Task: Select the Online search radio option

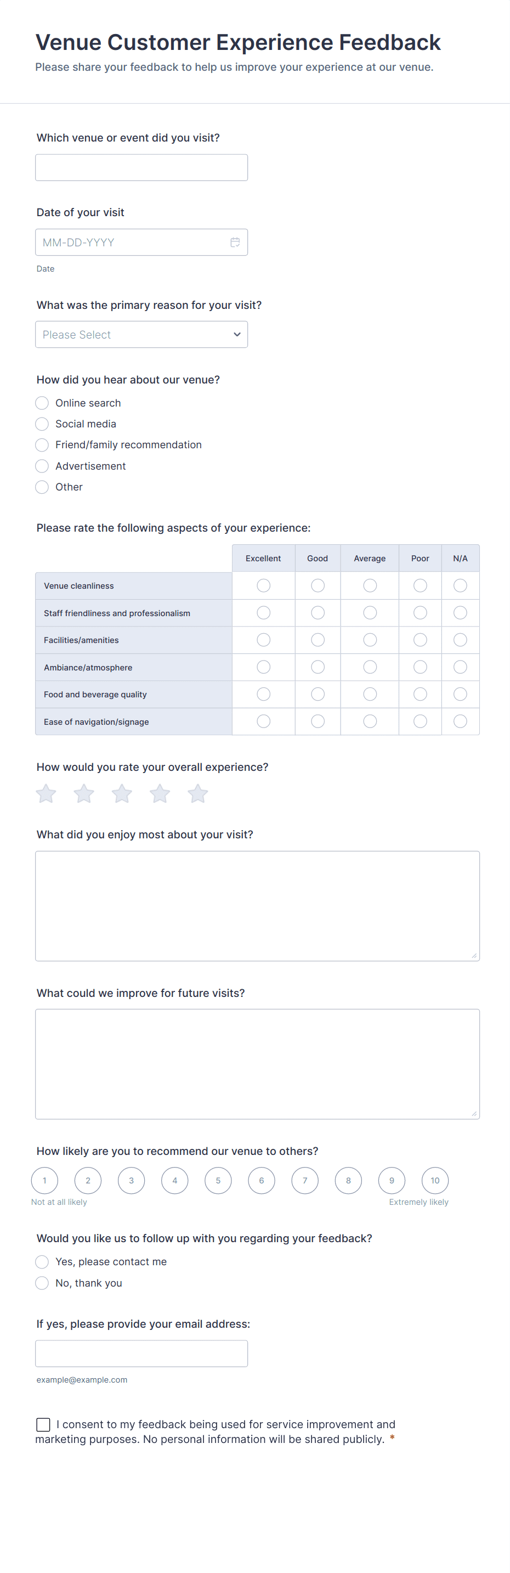Action: 42,403
